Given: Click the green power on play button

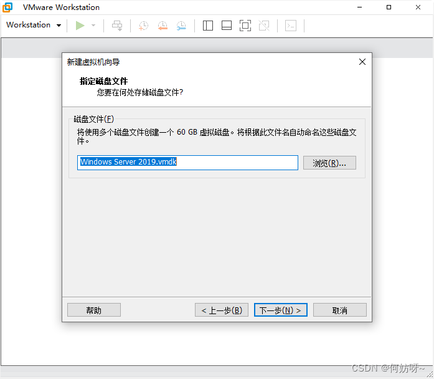Looking at the screenshot, I should (80, 26).
